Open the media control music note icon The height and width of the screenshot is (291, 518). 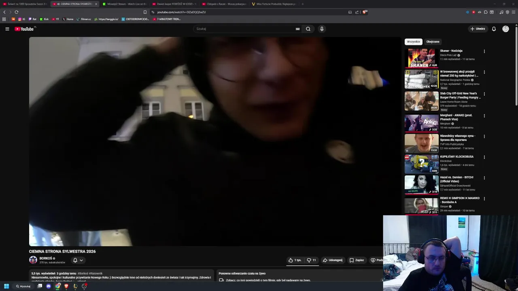(x=501, y=12)
